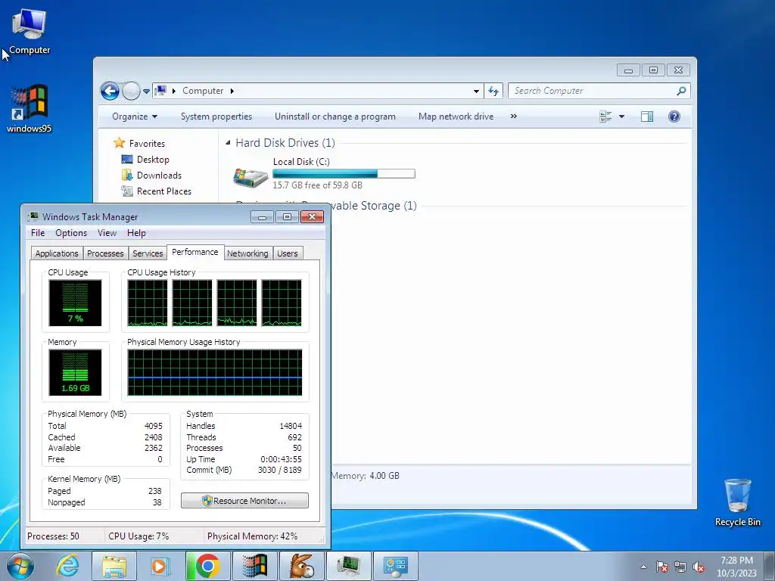Open recent pages dropdown next to Forward
This screenshot has height=581, width=775.
click(x=146, y=92)
